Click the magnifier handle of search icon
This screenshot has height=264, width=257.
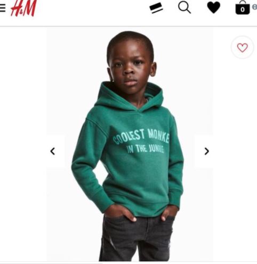(x=189, y=11)
